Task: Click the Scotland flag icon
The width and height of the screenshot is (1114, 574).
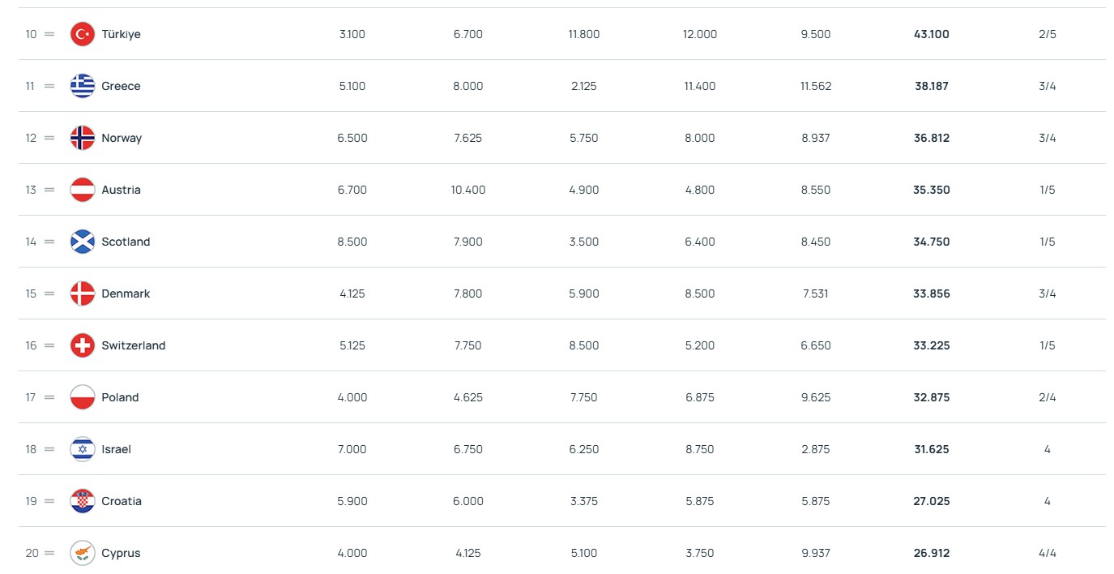Action: tap(83, 242)
